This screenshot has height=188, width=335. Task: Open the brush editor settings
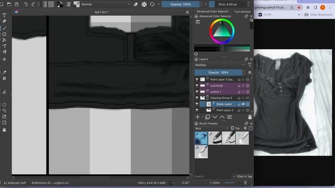[x=69, y=4]
